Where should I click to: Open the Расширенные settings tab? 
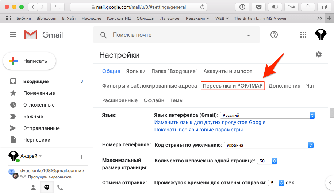[x=120, y=100]
